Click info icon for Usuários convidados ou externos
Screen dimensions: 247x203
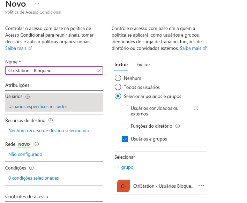196,108
